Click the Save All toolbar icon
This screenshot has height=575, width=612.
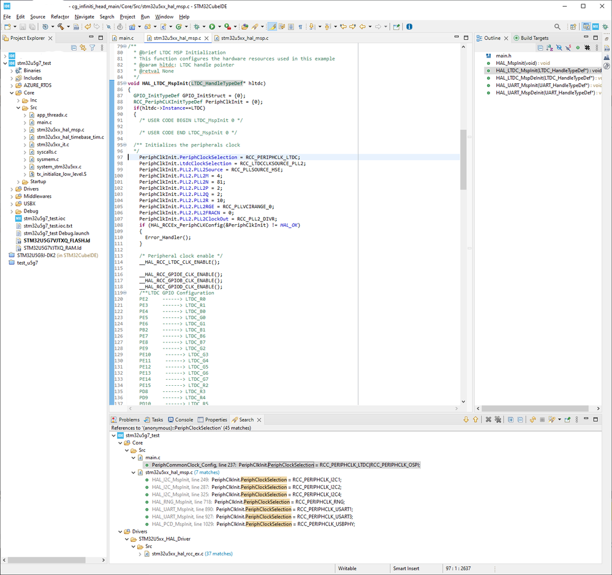click(32, 28)
